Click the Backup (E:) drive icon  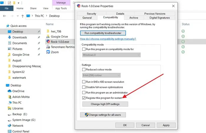tap(9, 114)
